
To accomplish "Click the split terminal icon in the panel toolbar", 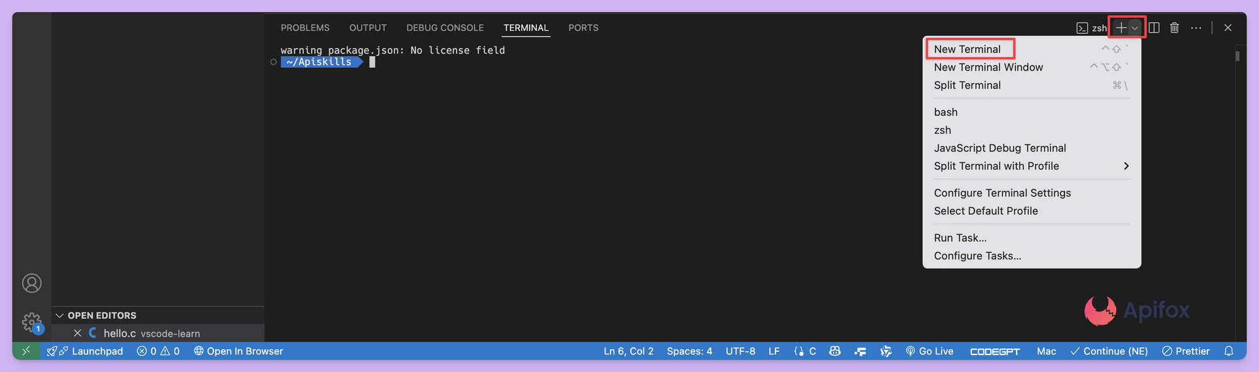I will (1154, 28).
